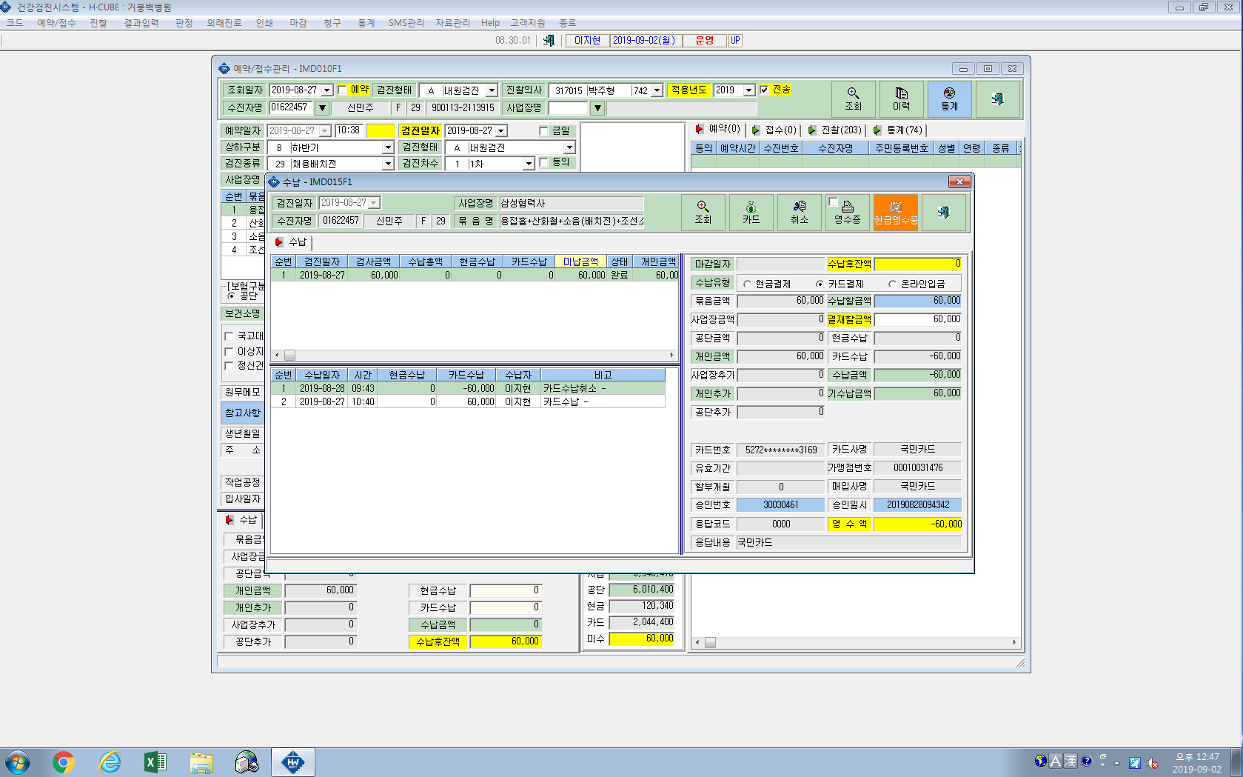Click the 통계 statistics icon button
The height and width of the screenshot is (777, 1243).
click(949, 99)
